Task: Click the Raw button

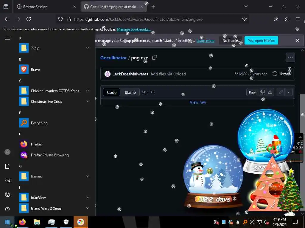Action: [252, 92]
